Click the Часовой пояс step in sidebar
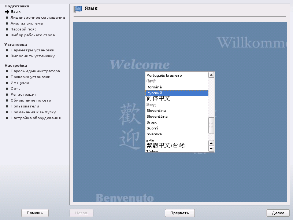The height and width of the screenshot is (220, 293). point(23,29)
